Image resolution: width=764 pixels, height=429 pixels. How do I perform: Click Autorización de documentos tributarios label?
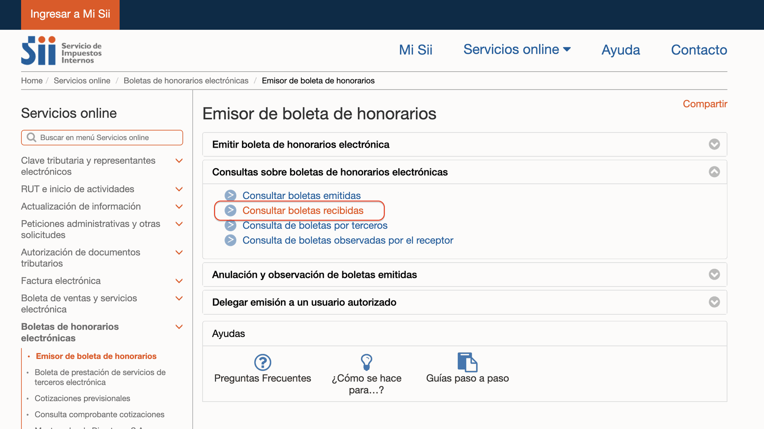81,258
